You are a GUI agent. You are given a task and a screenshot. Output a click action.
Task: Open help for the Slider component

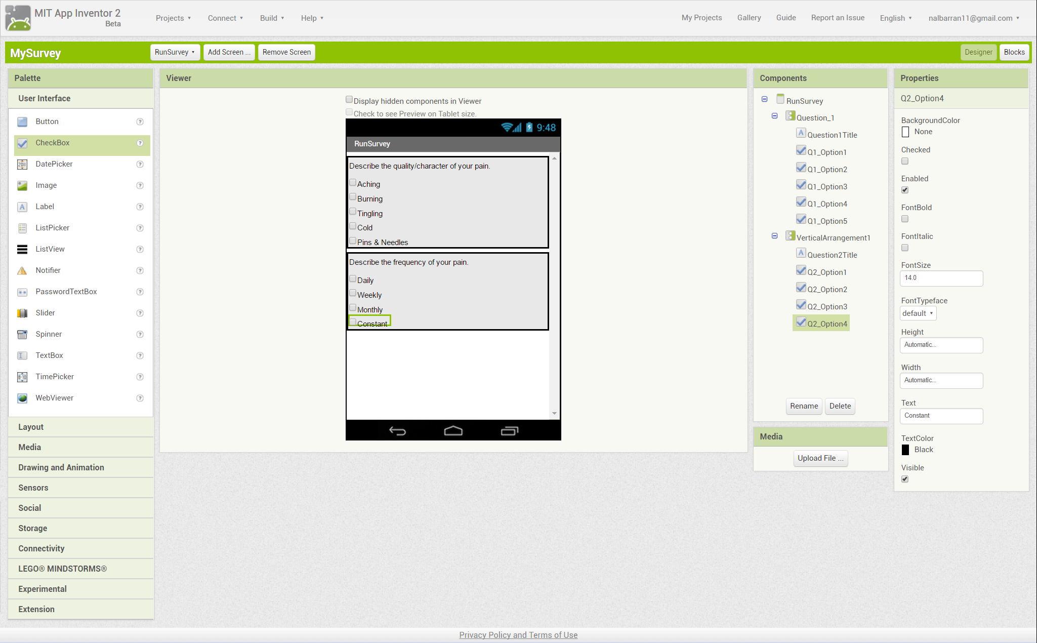(140, 313)
